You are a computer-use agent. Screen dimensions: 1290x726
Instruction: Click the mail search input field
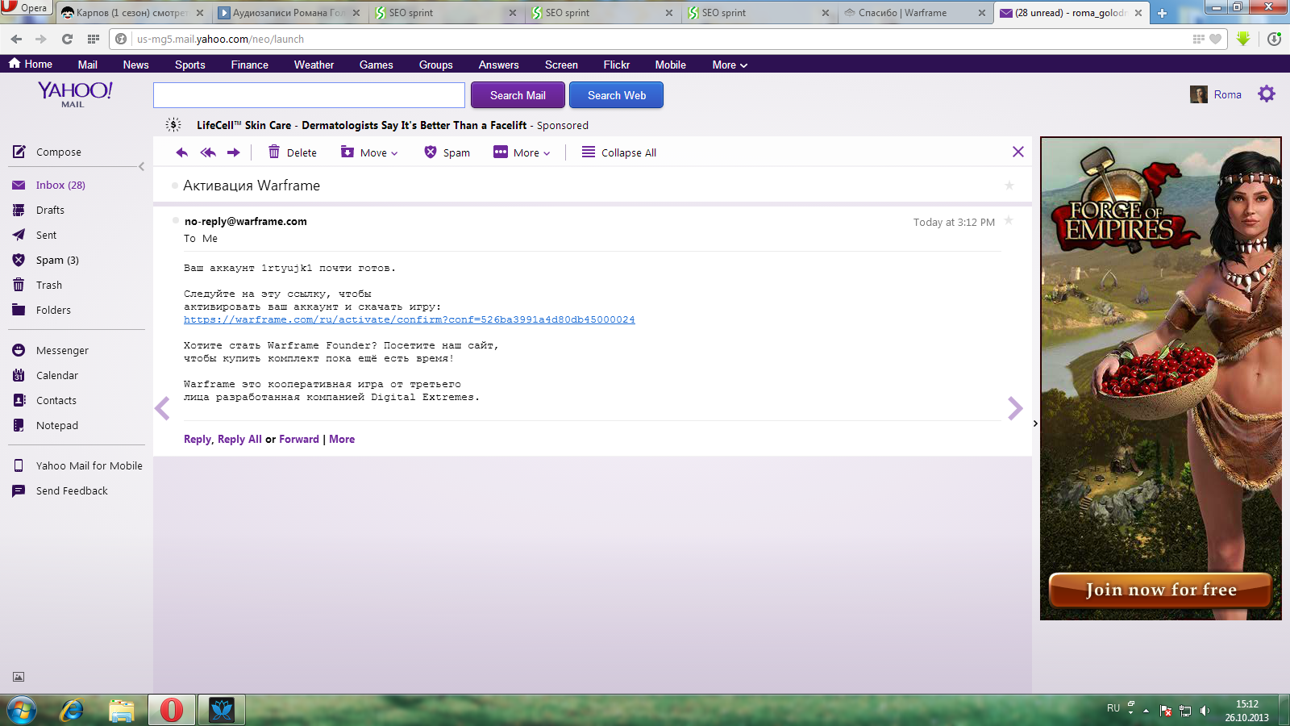coord(309,95)
